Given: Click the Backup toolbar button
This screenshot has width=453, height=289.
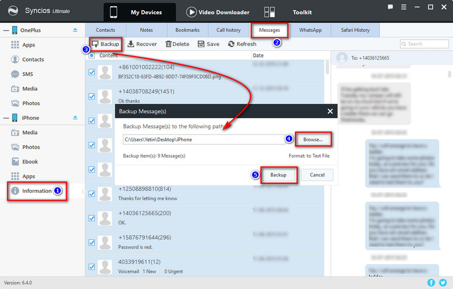Looking at the screenshot, I should click(x=105, y=44).
